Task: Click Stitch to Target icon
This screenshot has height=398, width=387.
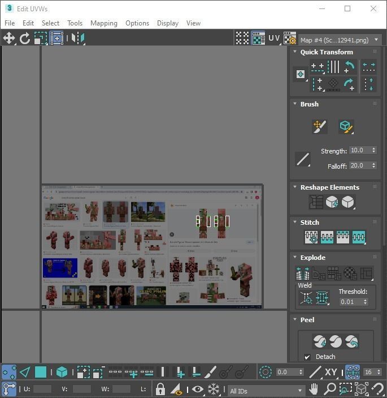Action: pyautogui.click(x=327, y=237)
